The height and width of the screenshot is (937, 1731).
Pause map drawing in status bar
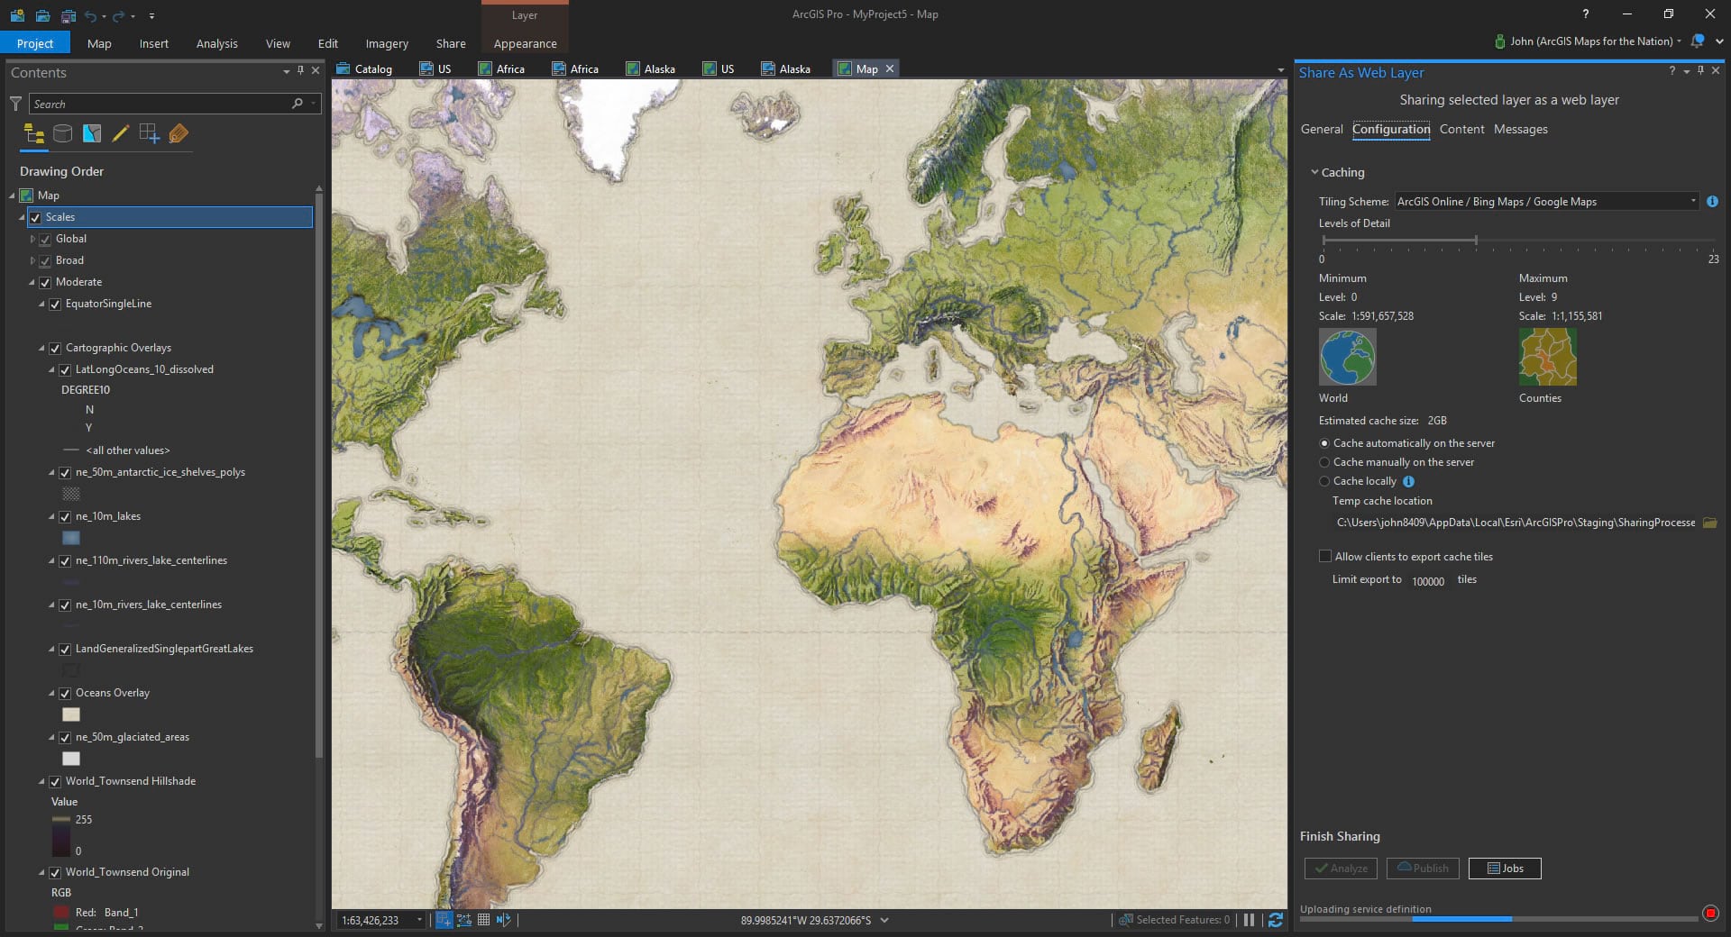1249,920
